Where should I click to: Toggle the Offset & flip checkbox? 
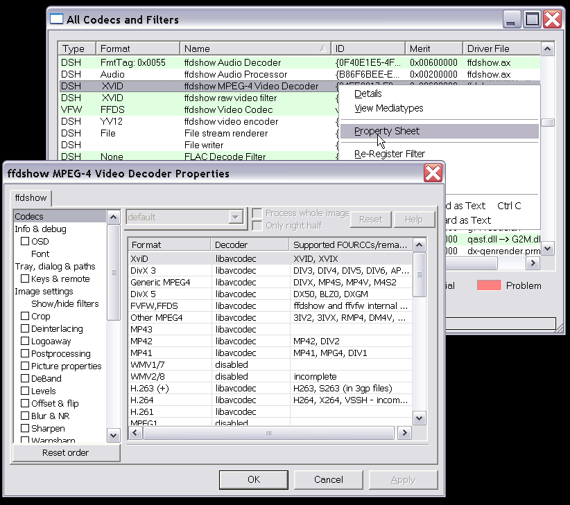pyautogui.click(x=25, y=403)
